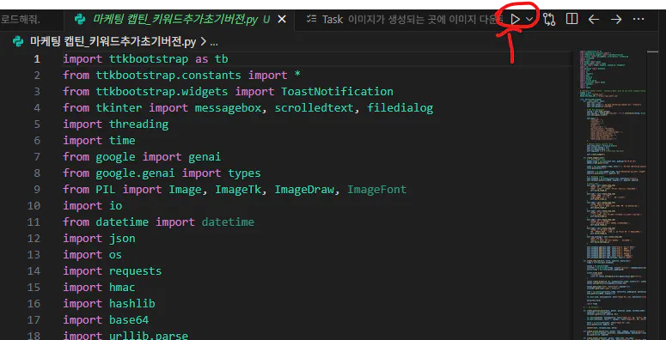Navigate forward with right arrow icon
Image resolution: width=666 pixels, height=340 pixels.
pos(616,19)
